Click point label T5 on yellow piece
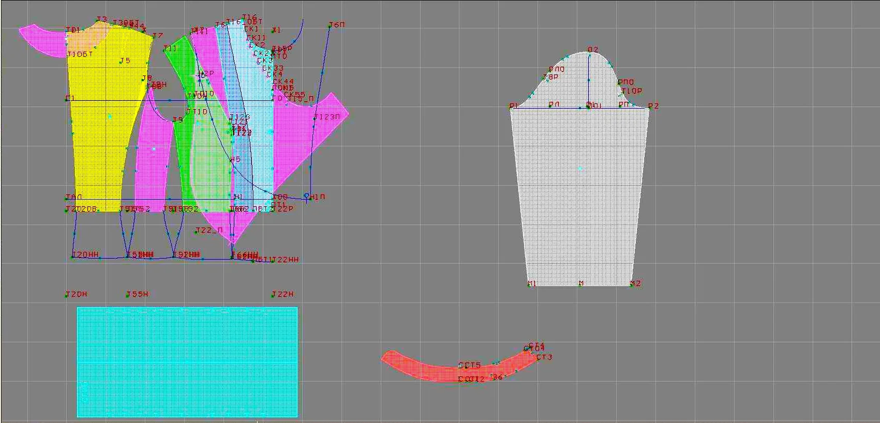 coord(125,61)
